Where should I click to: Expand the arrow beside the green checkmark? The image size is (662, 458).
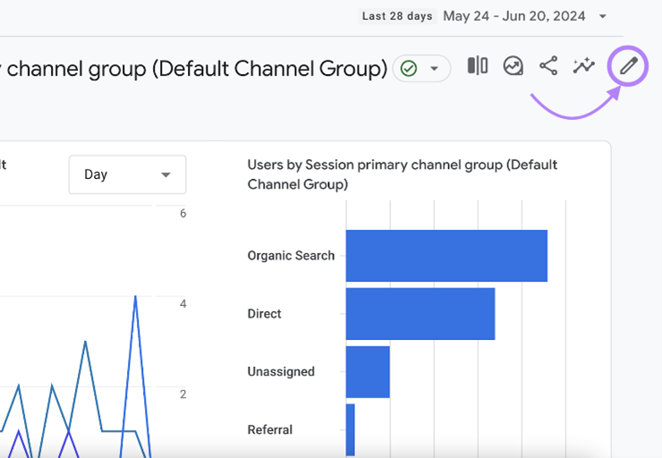click(x=435, y=69)
